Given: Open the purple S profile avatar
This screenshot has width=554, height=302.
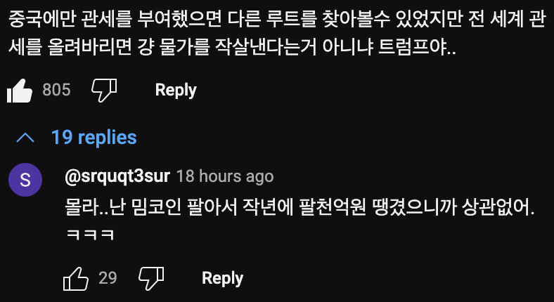Looking at the screenshot, I should [25, 180].
